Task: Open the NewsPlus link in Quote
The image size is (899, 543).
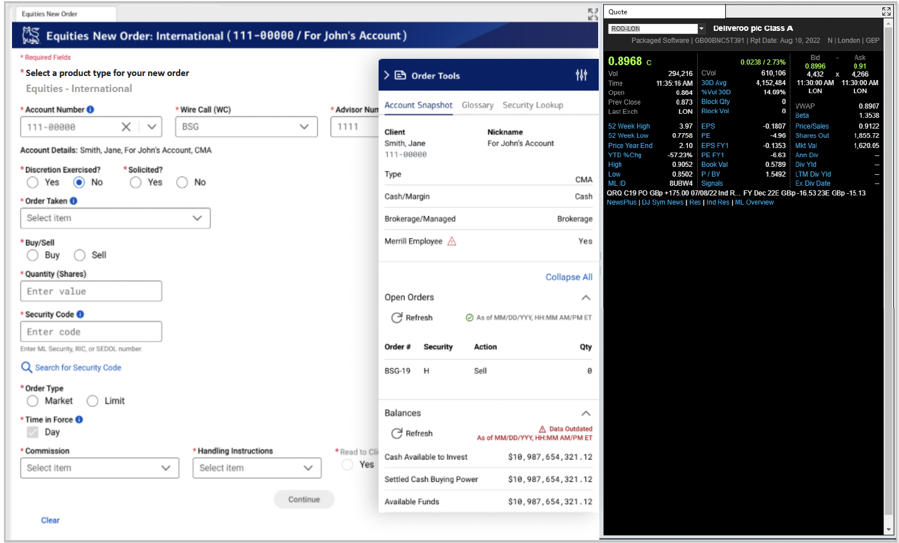Action: tap(621, 202)
